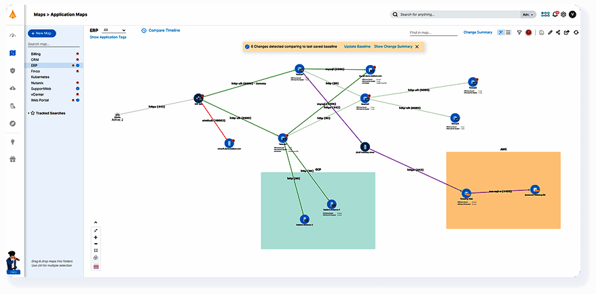
Task: Click the Help button at bottom left
Action: pyautogui.click(x=14, y=272)
